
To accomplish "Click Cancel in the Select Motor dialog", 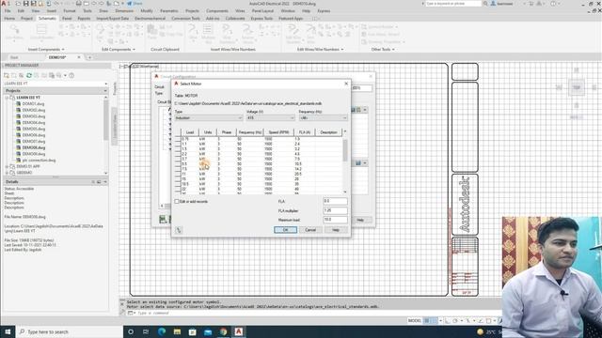I will (310, 230).
